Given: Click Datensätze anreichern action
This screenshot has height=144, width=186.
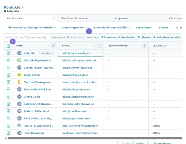Looking at the screenshot, I should click(82, 37).
